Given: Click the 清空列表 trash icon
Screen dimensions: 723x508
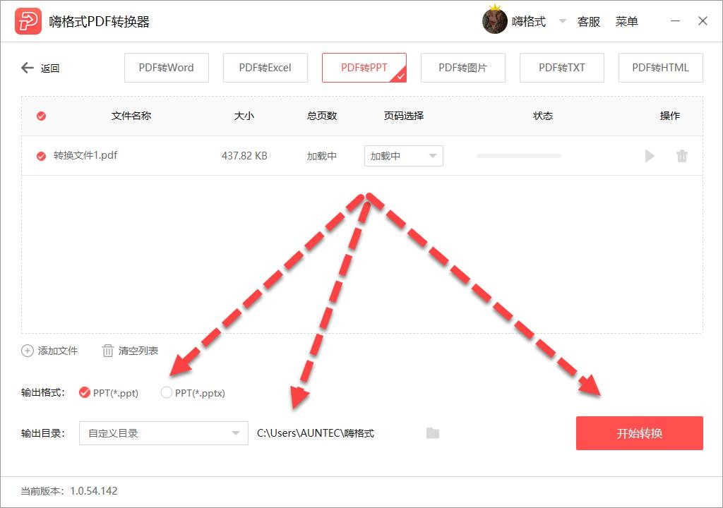Looking at the screenshot, I should coord(107,351).
